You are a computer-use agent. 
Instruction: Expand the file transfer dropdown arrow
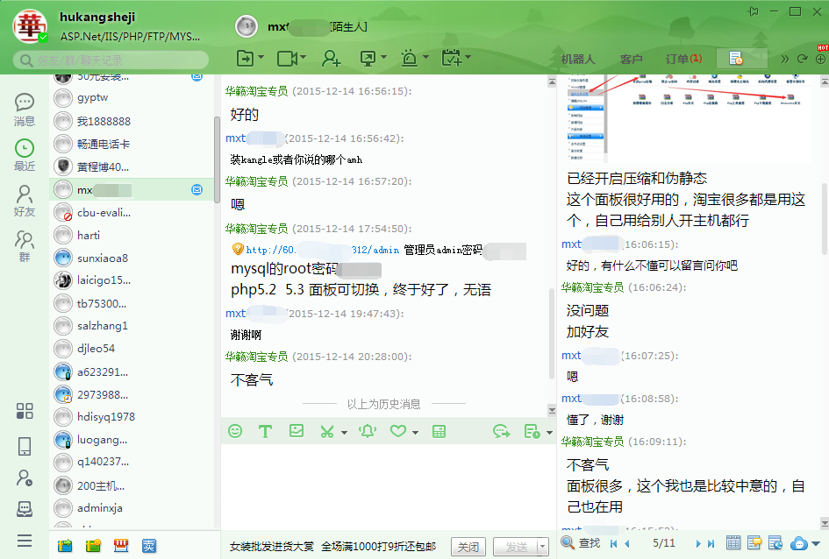click(261, 57)
